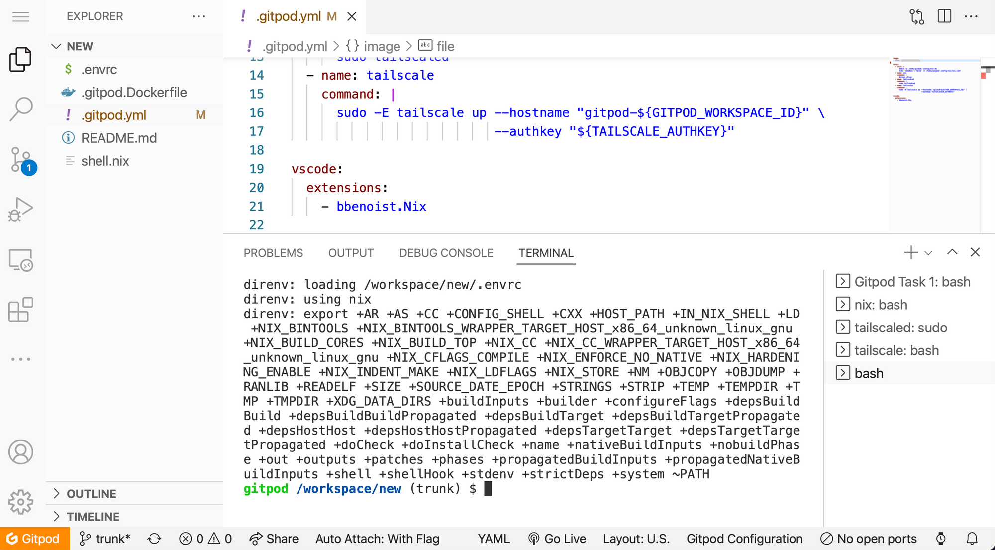Open the Run and Debug view

pyautogui.click(x=20, y=209)
